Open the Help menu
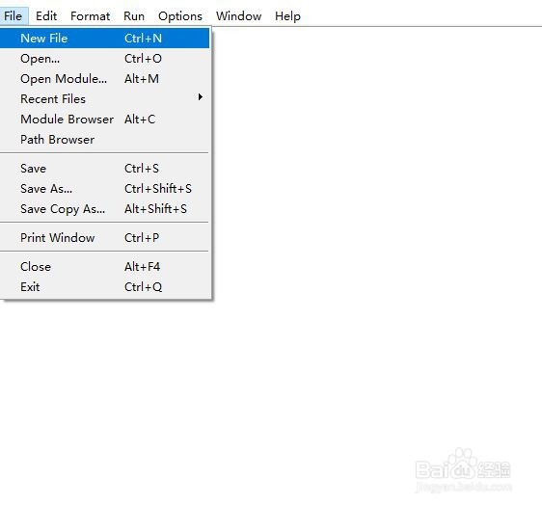This screenshot has width=542, height=506. 287,15
